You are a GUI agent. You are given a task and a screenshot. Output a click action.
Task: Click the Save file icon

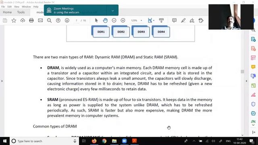coord(5,21)
